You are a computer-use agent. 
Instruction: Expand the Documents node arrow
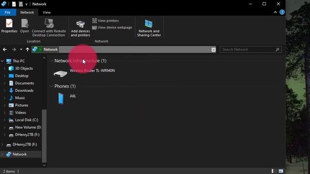5,83
